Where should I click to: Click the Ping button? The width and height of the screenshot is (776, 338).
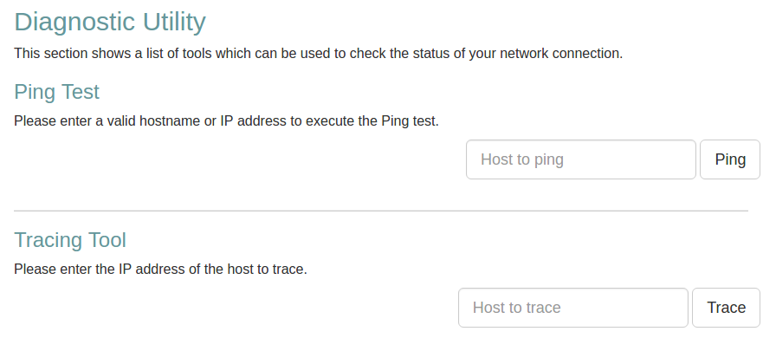pos(730,159)
